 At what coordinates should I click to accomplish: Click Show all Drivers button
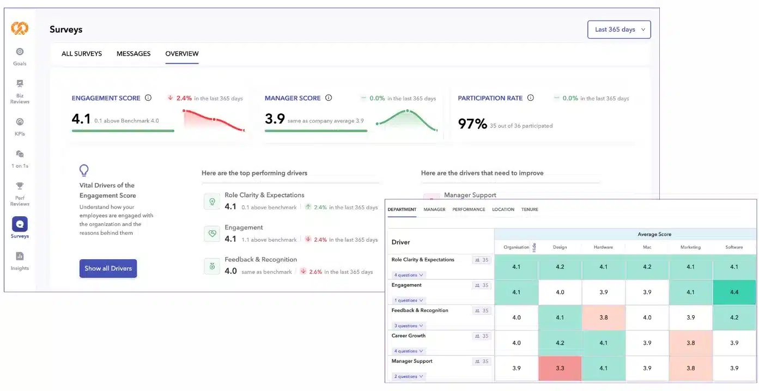(x=108, y=268)
